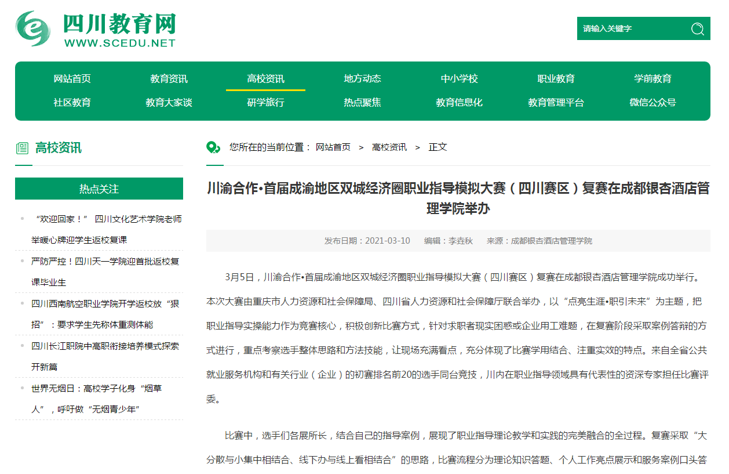Open the 教育资讯 navigation item

pyautogui.click(x=169, y=78)
